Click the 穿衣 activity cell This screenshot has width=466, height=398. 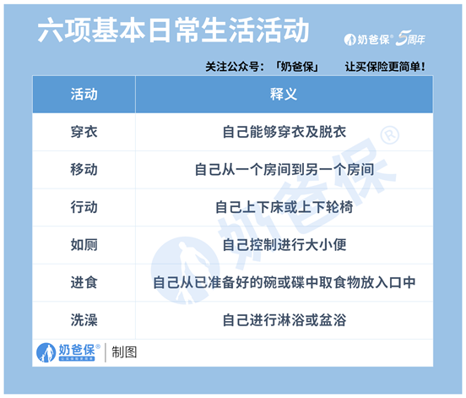click(84, 132)
